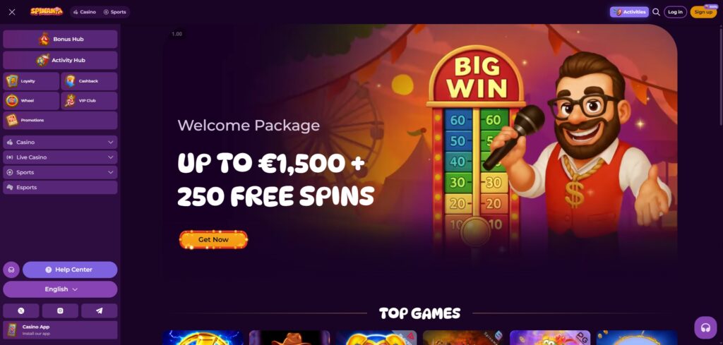The width and height of the screenshot is (723, 345).
Task: Expand the Sports sidebar section
Action: pos(60,172)
